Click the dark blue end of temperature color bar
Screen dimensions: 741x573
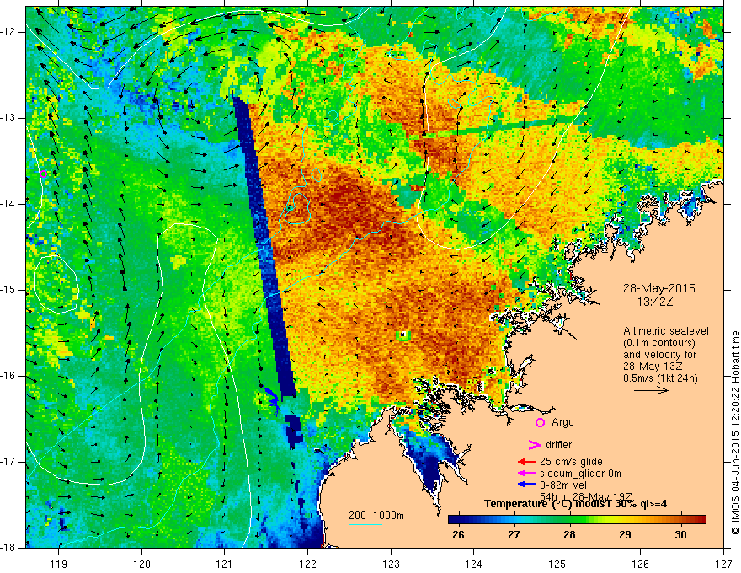click(x=453, y=520)
